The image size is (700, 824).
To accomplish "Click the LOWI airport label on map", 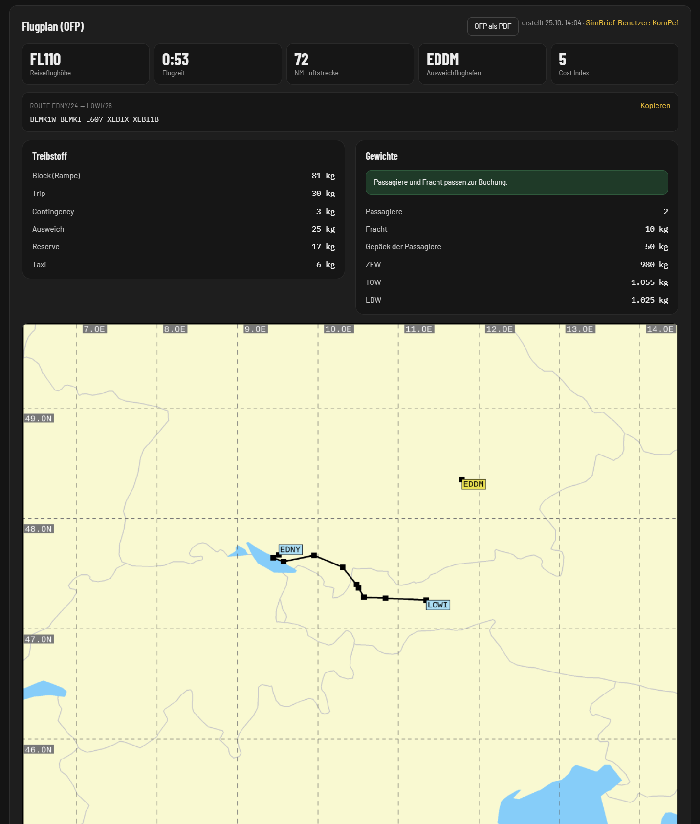I will (x=438, y=605).
